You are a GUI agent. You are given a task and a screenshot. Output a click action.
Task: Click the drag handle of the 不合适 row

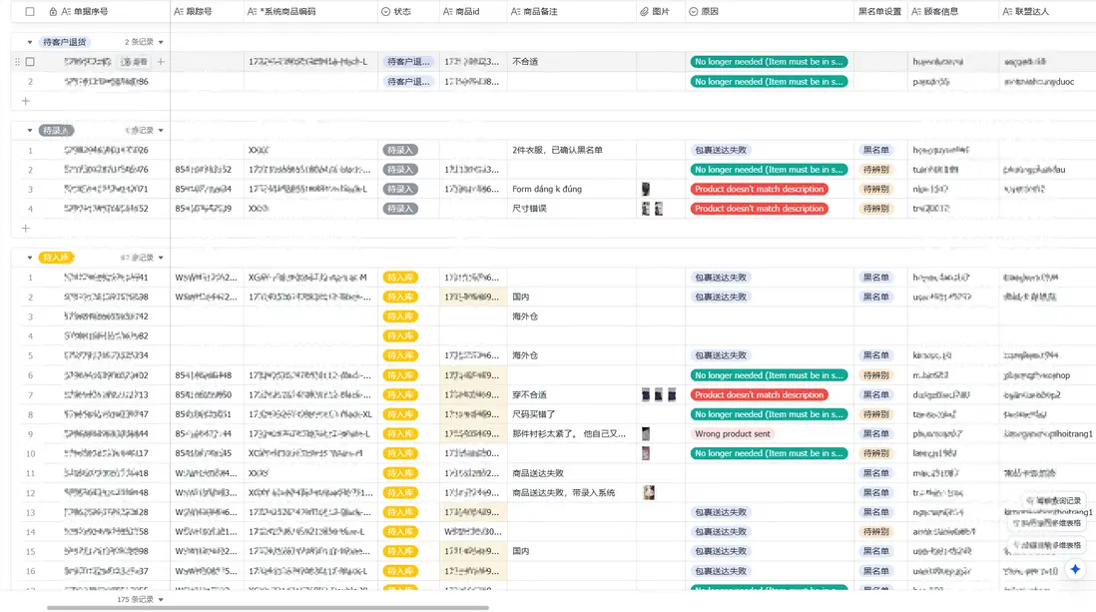click(x=18, y=62)
